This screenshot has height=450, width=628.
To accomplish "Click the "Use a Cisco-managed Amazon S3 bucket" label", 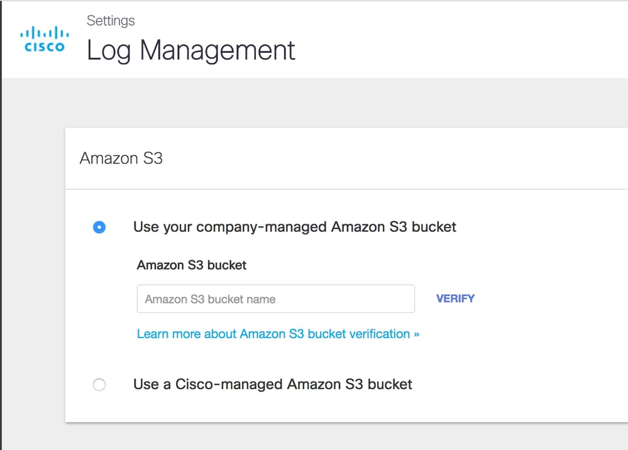I will (x=272, y=384).
